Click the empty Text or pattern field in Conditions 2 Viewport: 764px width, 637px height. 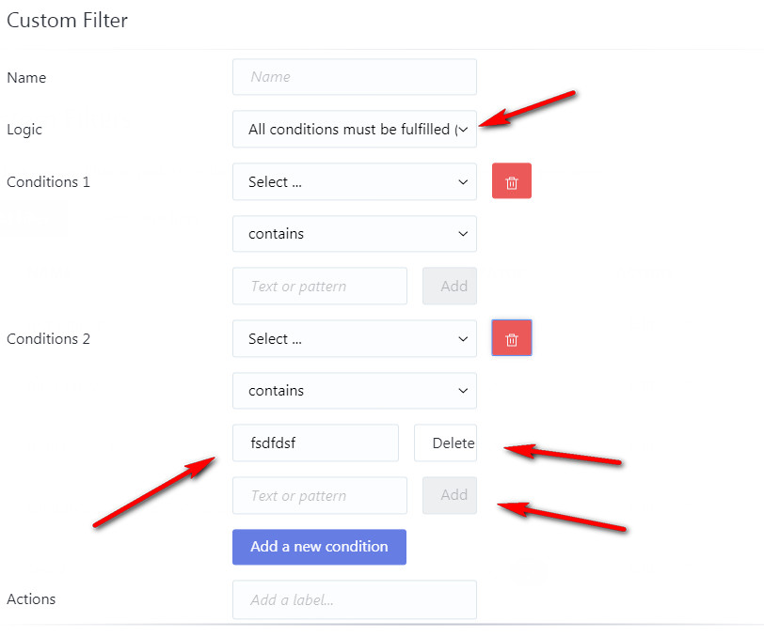[319, 495]
